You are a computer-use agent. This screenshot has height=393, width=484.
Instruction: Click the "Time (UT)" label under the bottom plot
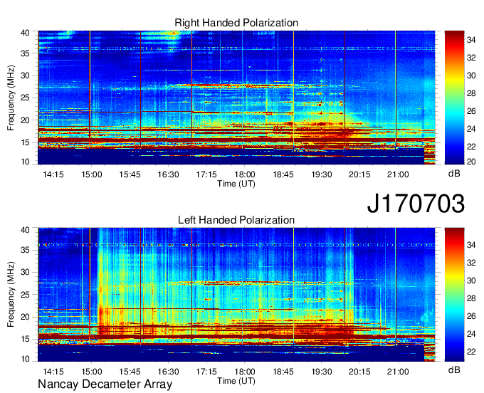[x=236, y=381]
